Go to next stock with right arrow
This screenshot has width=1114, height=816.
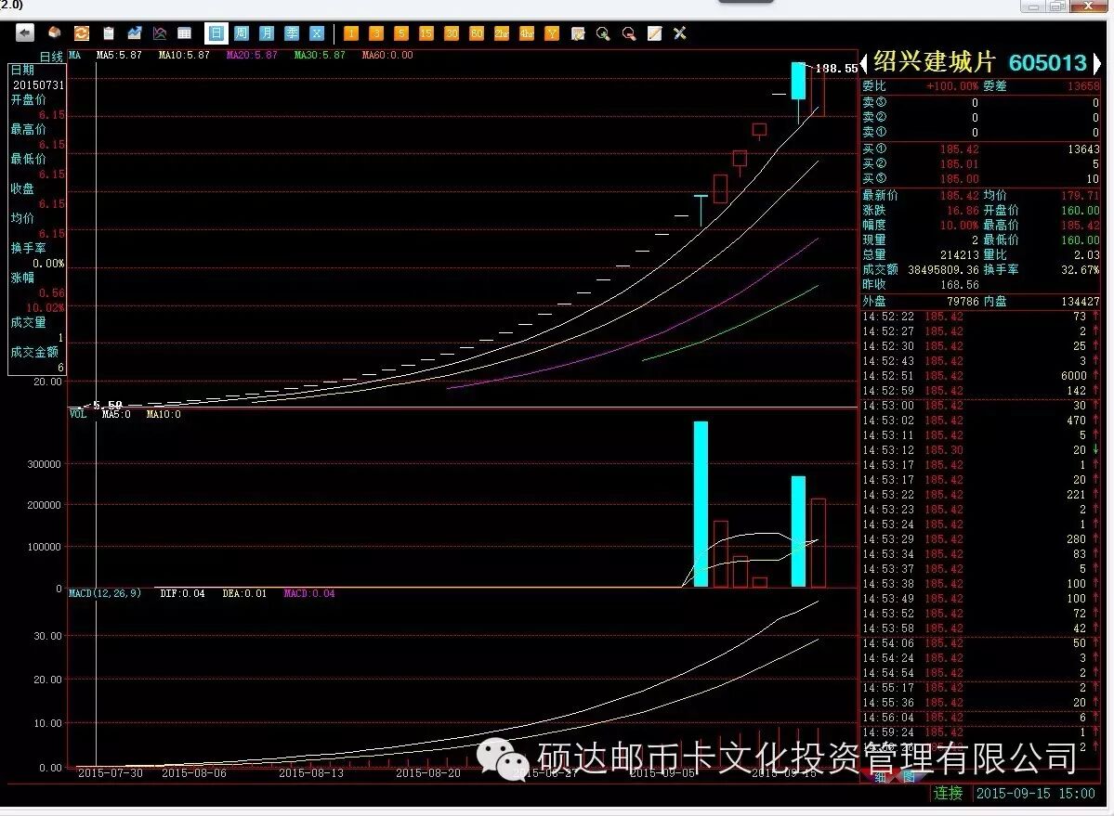pos(1097,64)
